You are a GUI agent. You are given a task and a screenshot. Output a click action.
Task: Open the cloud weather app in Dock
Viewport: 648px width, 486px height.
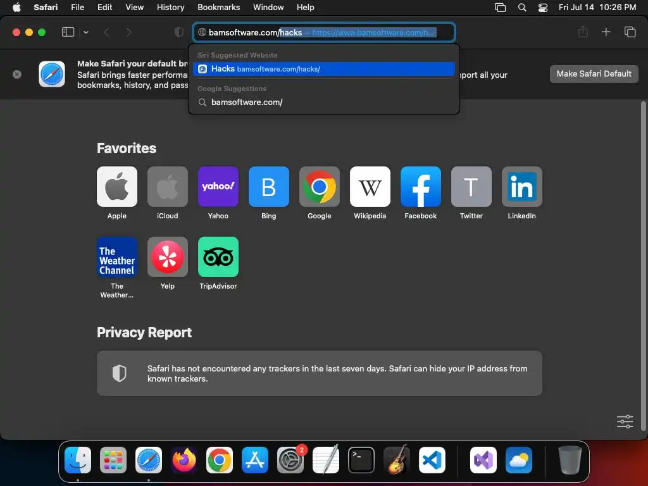coord(519,459)
